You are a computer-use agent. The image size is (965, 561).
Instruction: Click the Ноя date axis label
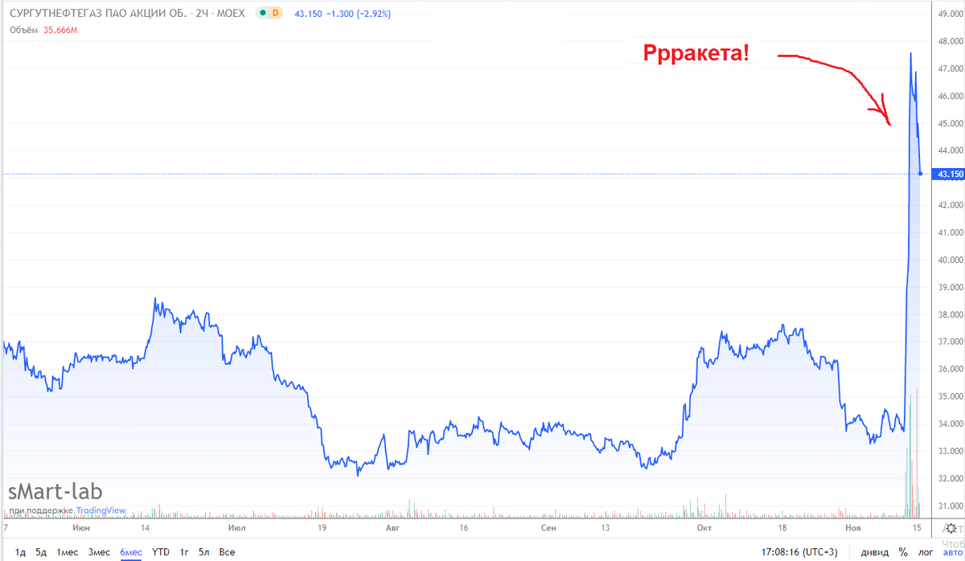pos(852,528)
